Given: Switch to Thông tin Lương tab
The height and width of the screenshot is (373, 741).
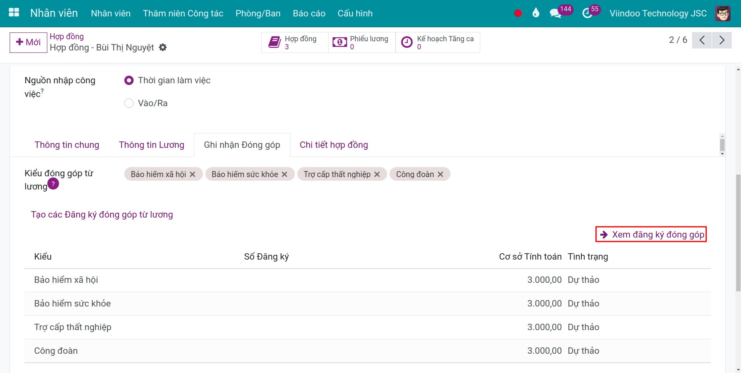Looking at the screenshot, I should click(x=152, y=145).
